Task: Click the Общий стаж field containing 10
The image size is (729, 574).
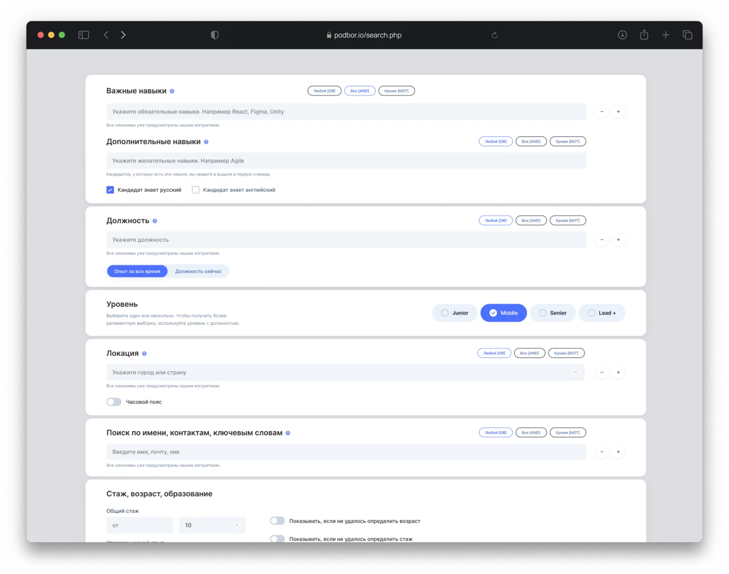Action: tap(212, 525)
